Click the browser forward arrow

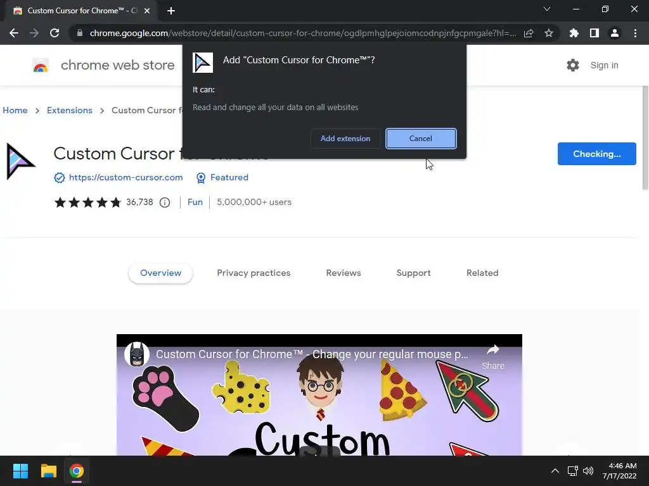pyautogui.click(x=34, y=33)
